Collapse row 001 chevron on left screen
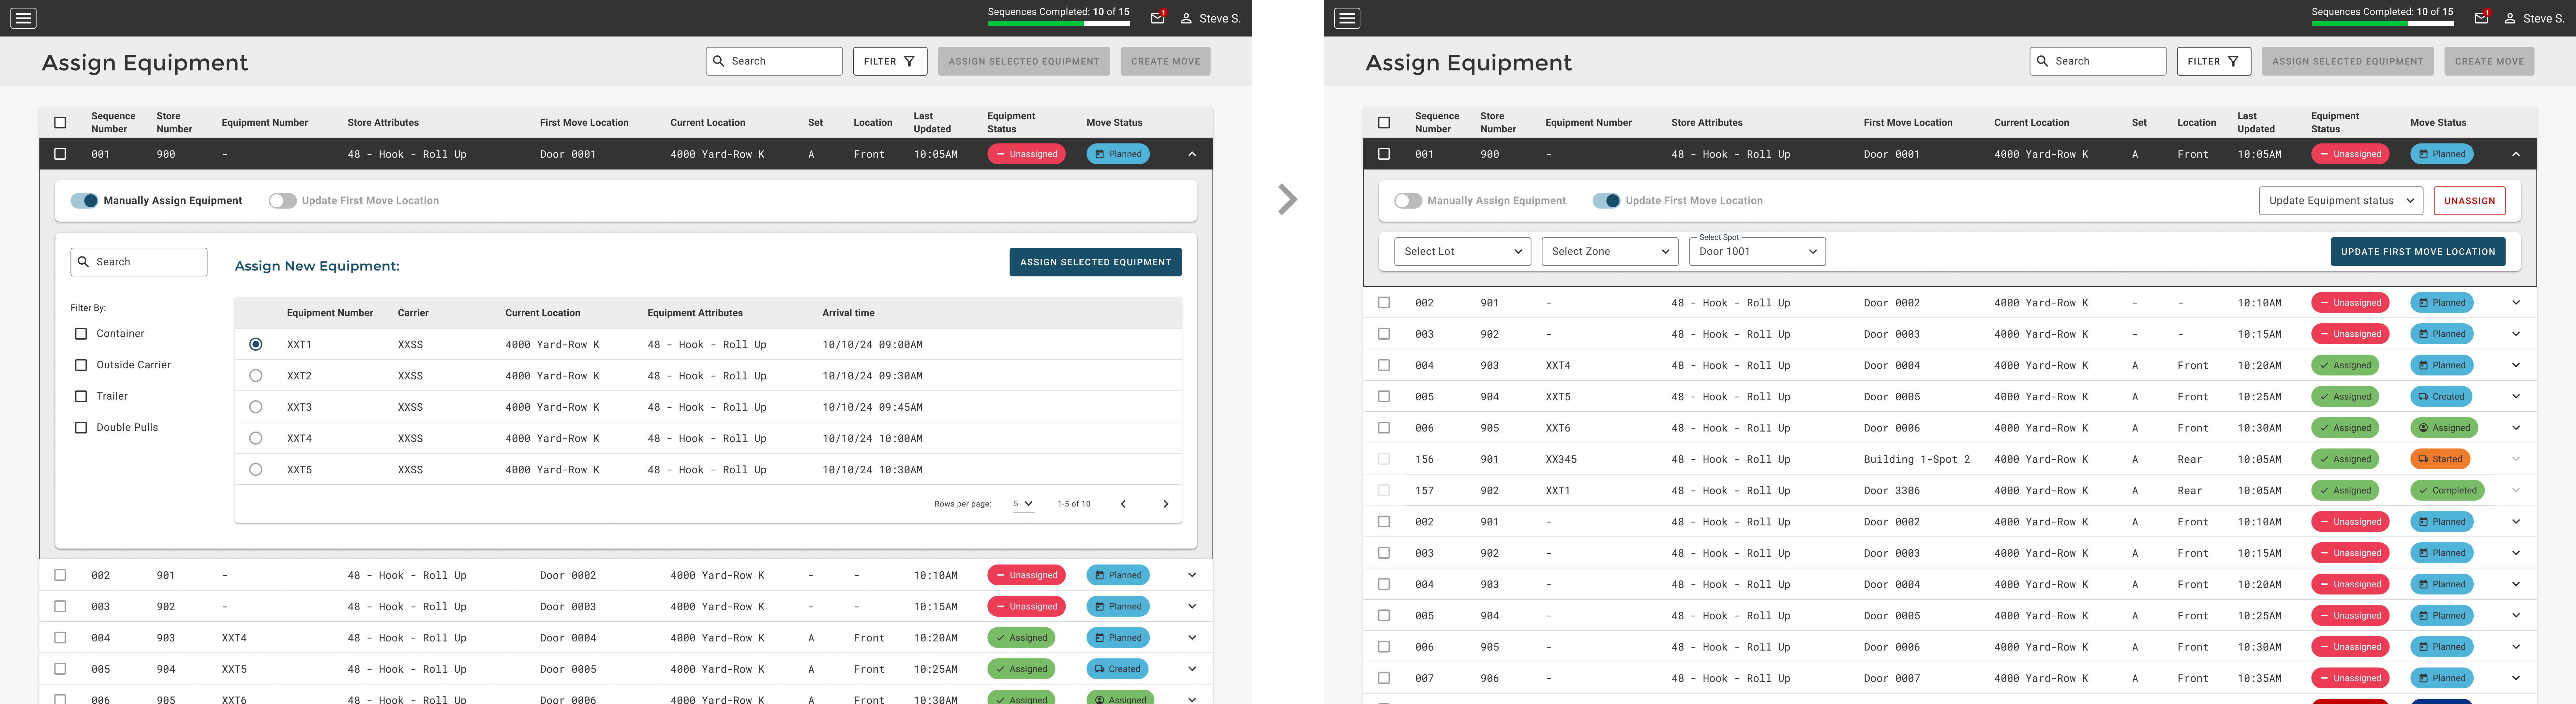Image resolution: width=2576 pixels, height=704 pixels. [x=1192, y=154]
